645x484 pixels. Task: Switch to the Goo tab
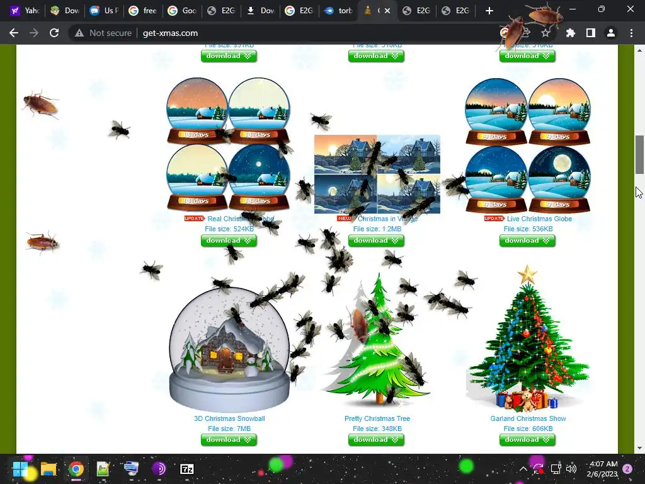coord(182,11)
